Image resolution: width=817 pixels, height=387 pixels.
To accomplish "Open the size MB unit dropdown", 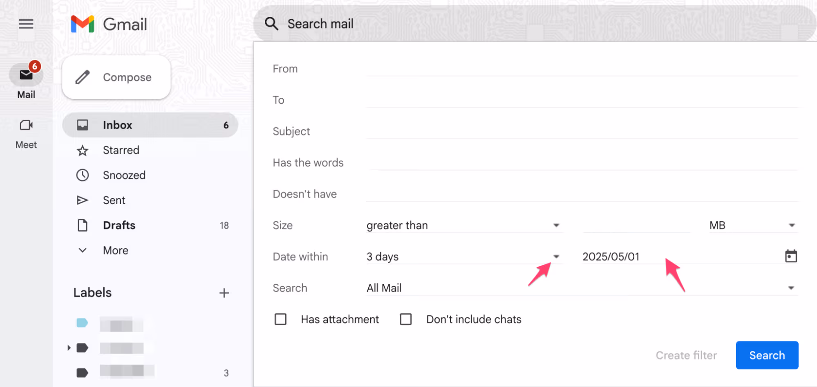I will [791, 225].
